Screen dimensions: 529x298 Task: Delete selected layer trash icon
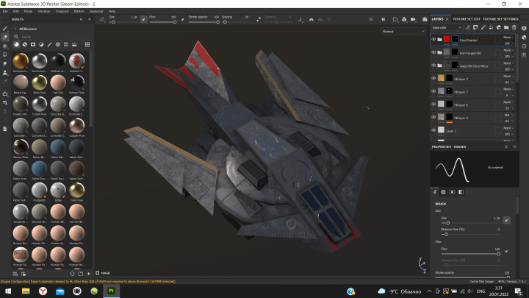(x=514, y=27)
